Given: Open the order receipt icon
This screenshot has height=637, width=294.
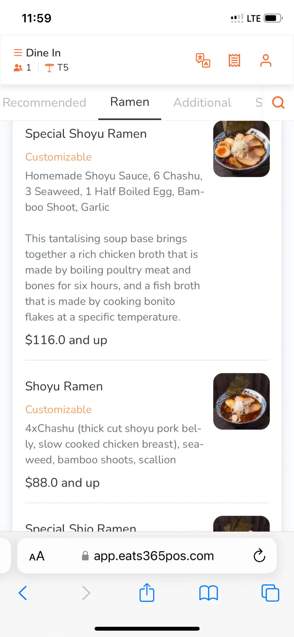Looking at the screenshot, I should [234, 60].
